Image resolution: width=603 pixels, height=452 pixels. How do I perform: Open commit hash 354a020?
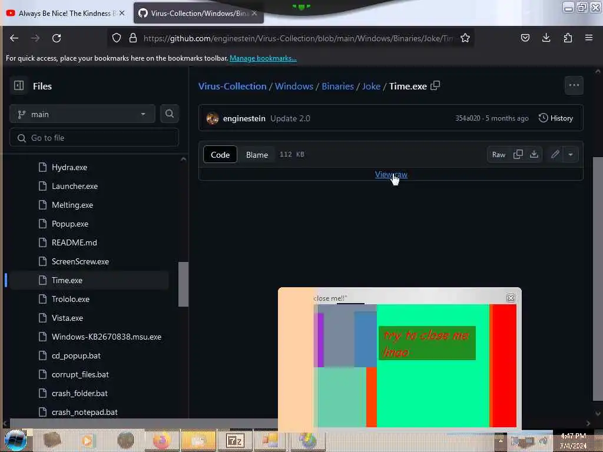(468, 118)
